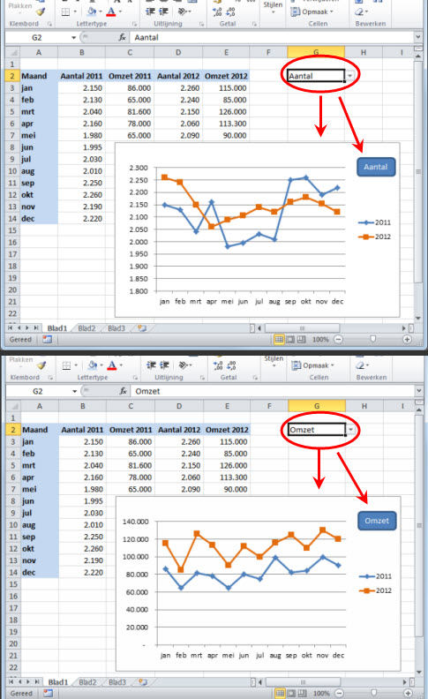The height and width of the screenshot is (699, 428).
Task: Increase decimals in top window Getal group
Action: 217,11
